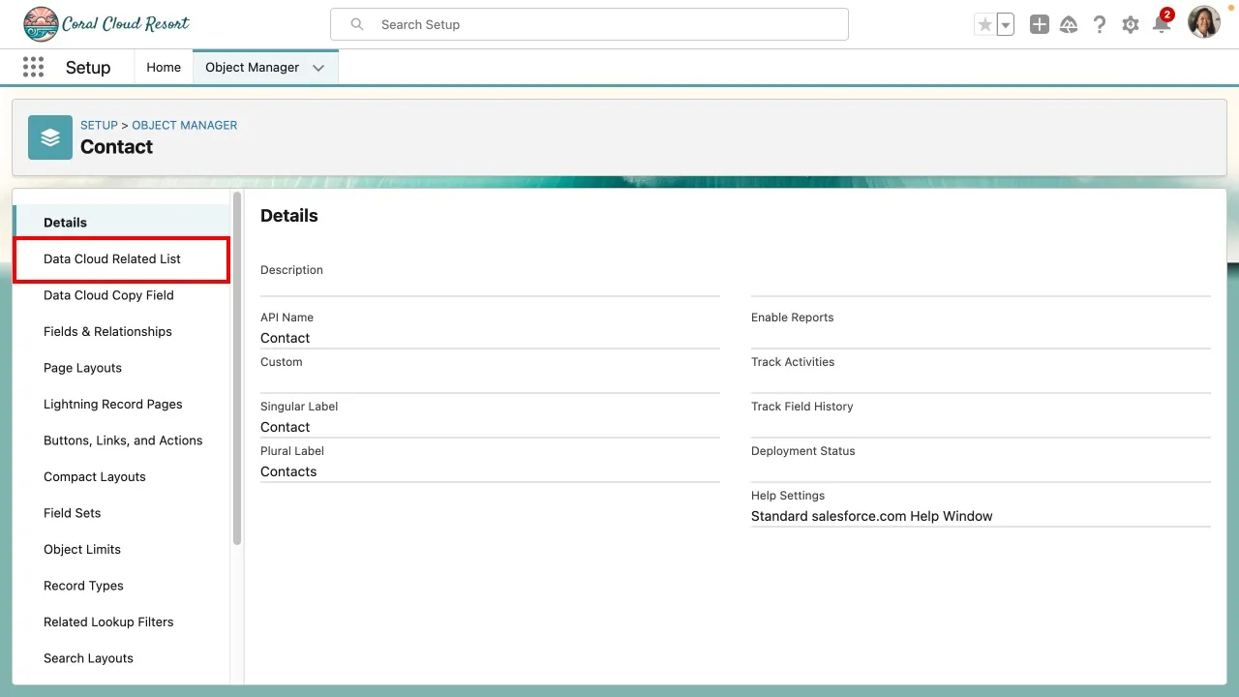The width and height of the screenshot is (1239, 697).
Task: Click the Favorites star icon
Action: pyautogui.click(x=984, y=25)
